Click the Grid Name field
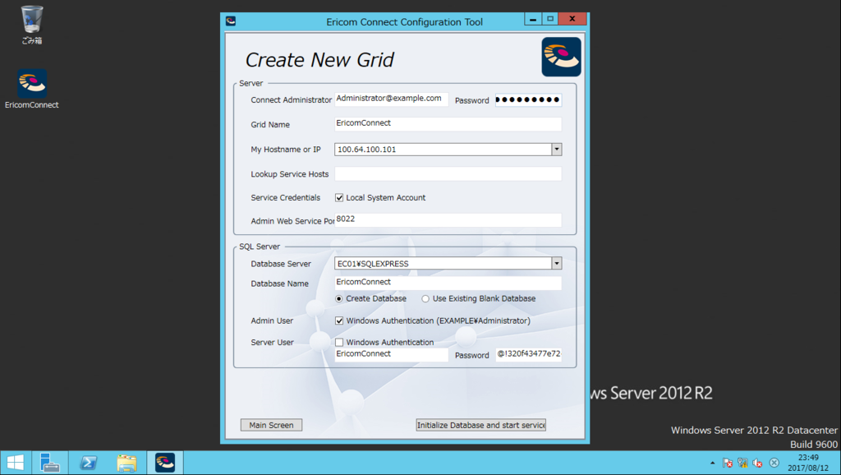The height and width of the screenshot is (475, 841). (448, 124)
